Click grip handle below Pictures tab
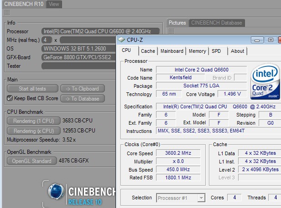 171,31
